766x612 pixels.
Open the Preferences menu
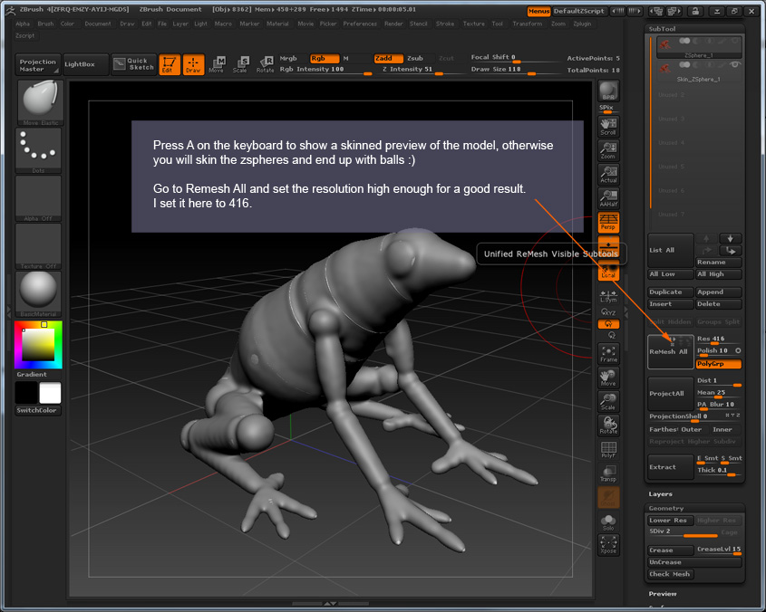point(360,24)
